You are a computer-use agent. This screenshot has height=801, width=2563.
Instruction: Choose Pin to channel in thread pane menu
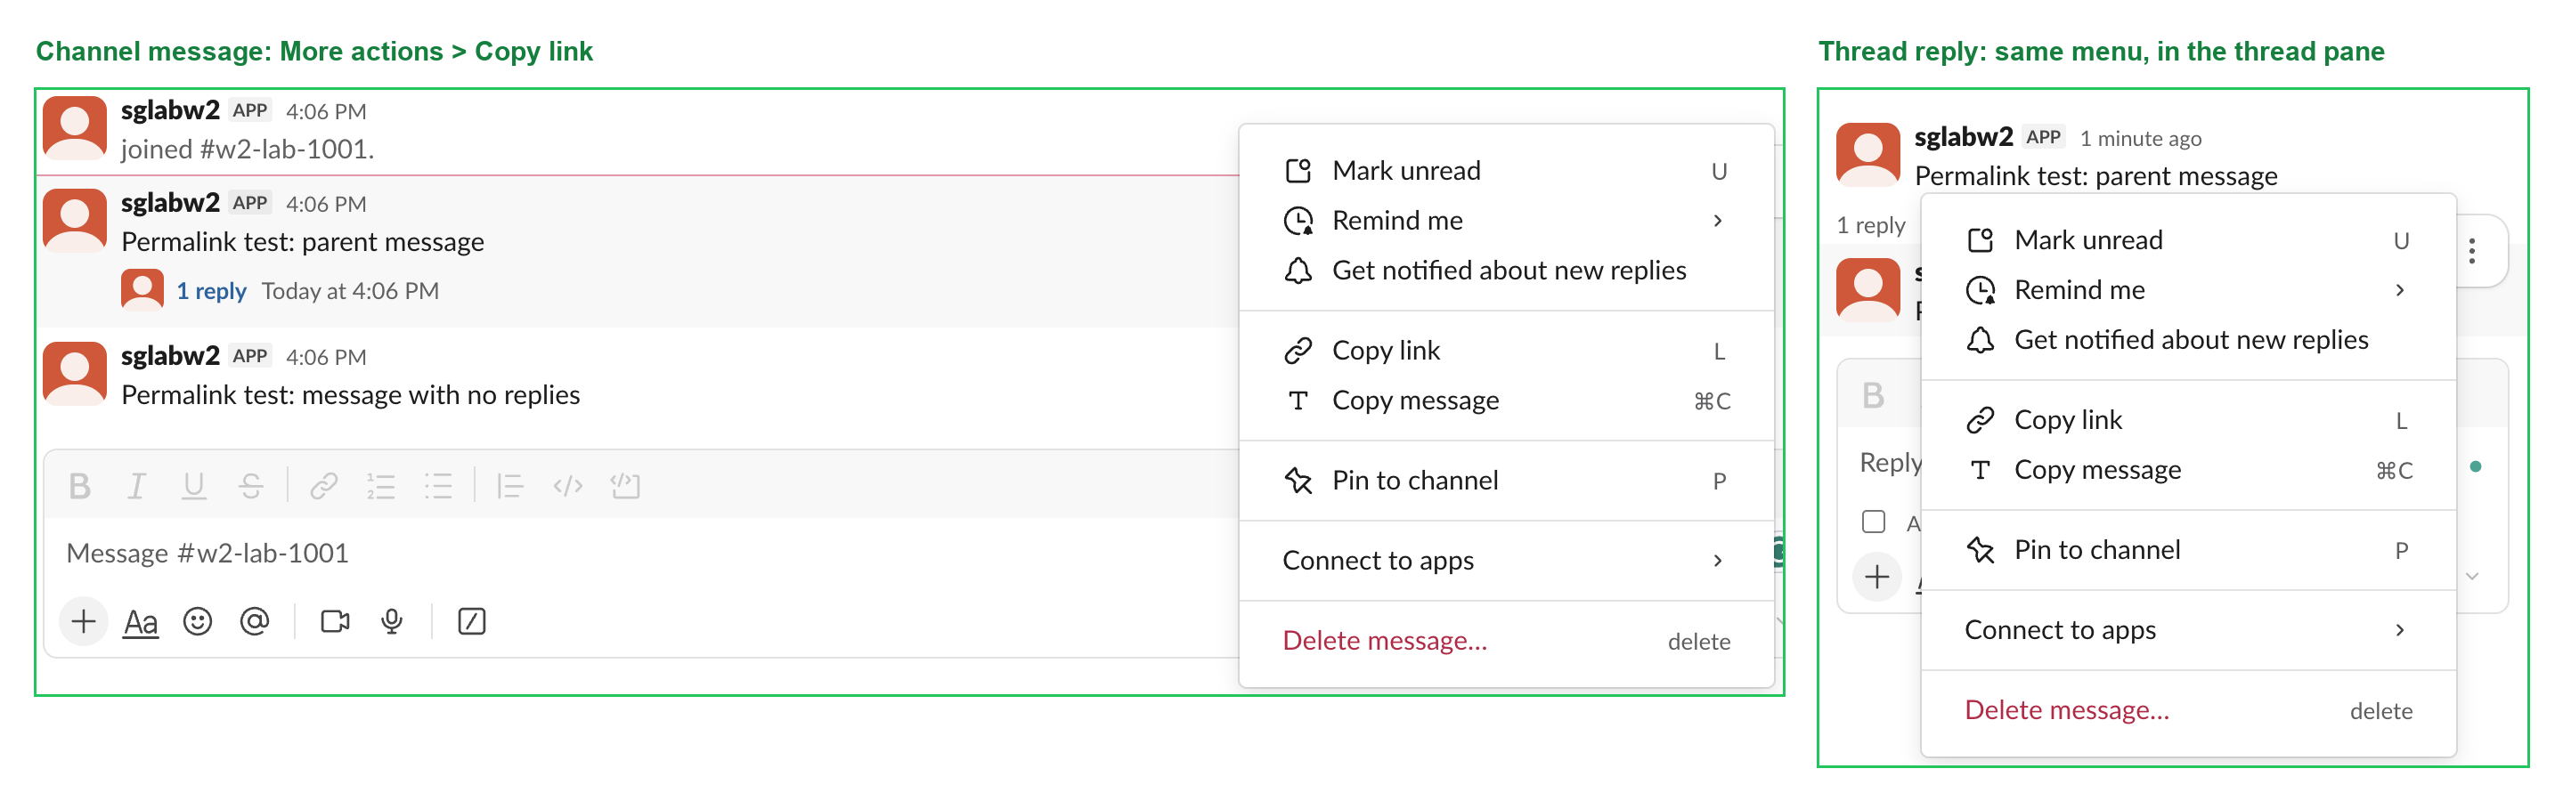click(2188, 551)
